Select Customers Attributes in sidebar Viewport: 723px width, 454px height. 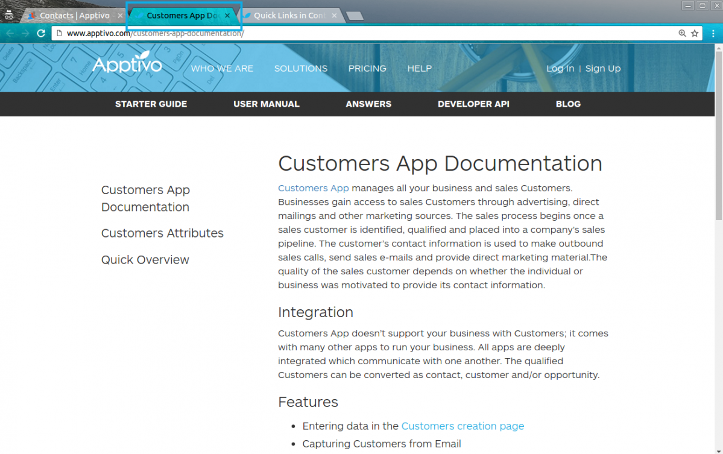(x=162, y=233)
